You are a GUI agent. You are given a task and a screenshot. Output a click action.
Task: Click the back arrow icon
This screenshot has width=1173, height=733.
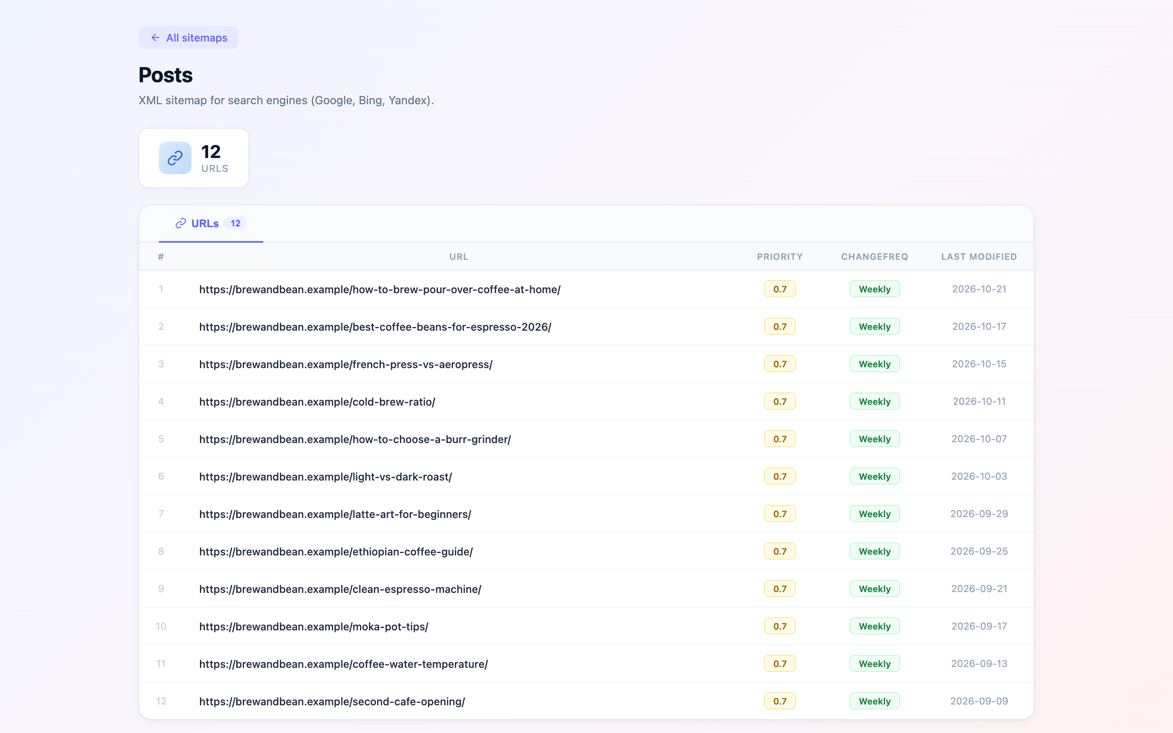(x=155, y=37)
